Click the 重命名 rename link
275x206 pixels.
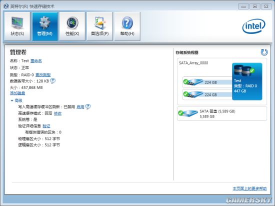point(36,61)
